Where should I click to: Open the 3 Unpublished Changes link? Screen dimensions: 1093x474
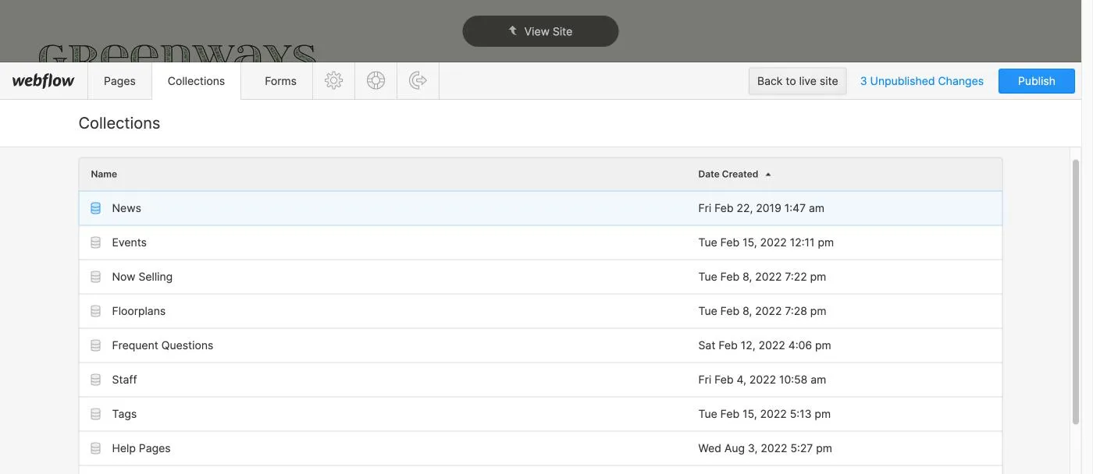pos(922,80)
